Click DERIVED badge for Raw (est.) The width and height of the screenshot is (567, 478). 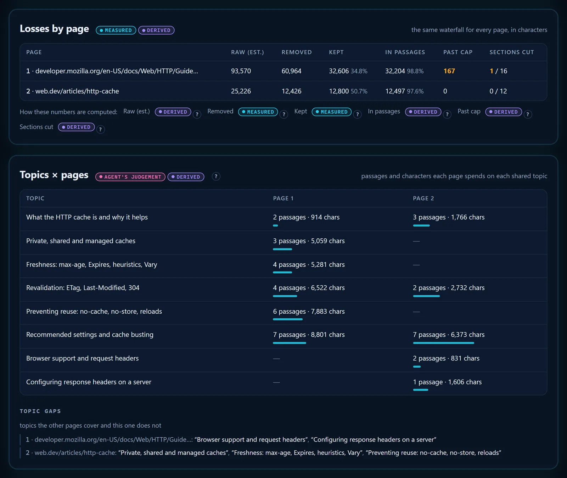tap(173, 112)
